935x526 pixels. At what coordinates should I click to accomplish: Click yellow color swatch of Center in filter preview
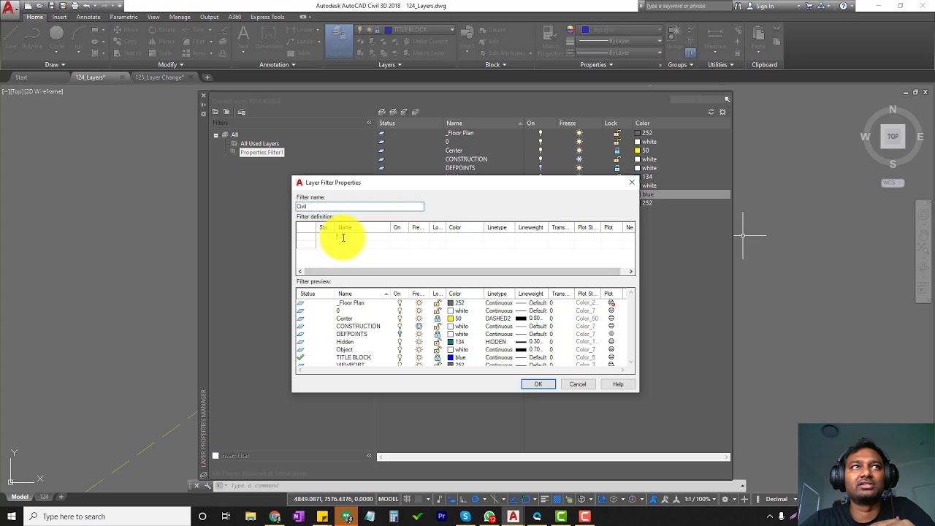451,319
